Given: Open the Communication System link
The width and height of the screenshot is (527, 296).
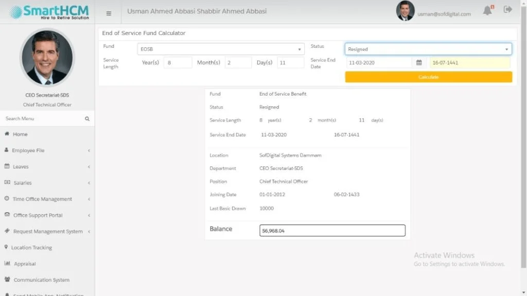Looking at the screenshot, I should click(x=41, y=280).
